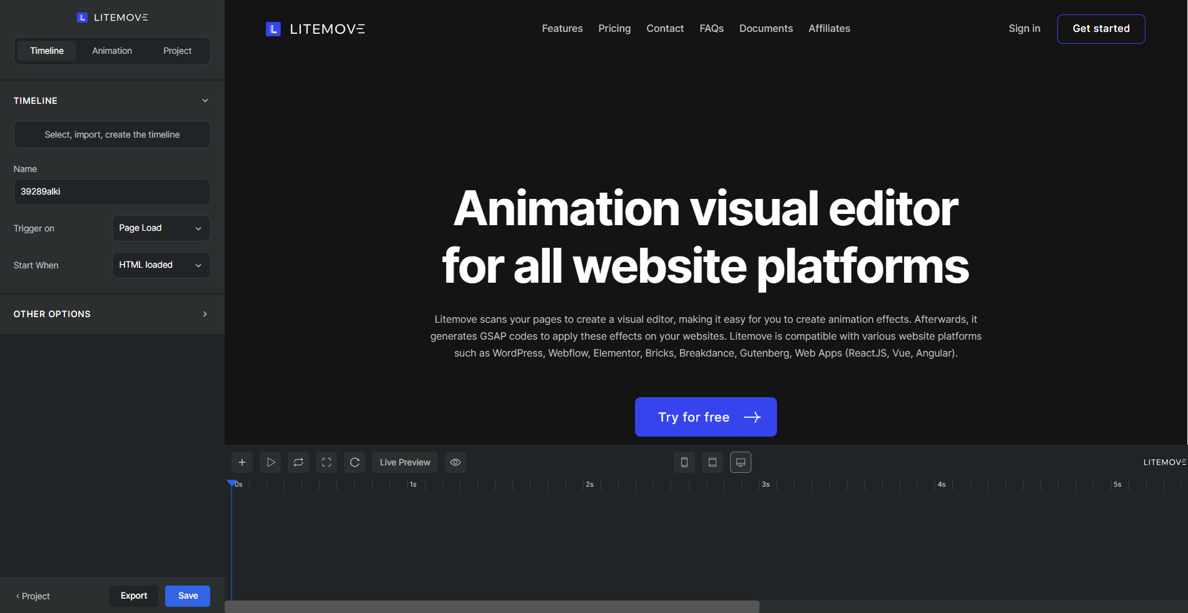Select the mobile device preview icon
The height and width of the screenshot is (613, 1188).
(684, 462)
